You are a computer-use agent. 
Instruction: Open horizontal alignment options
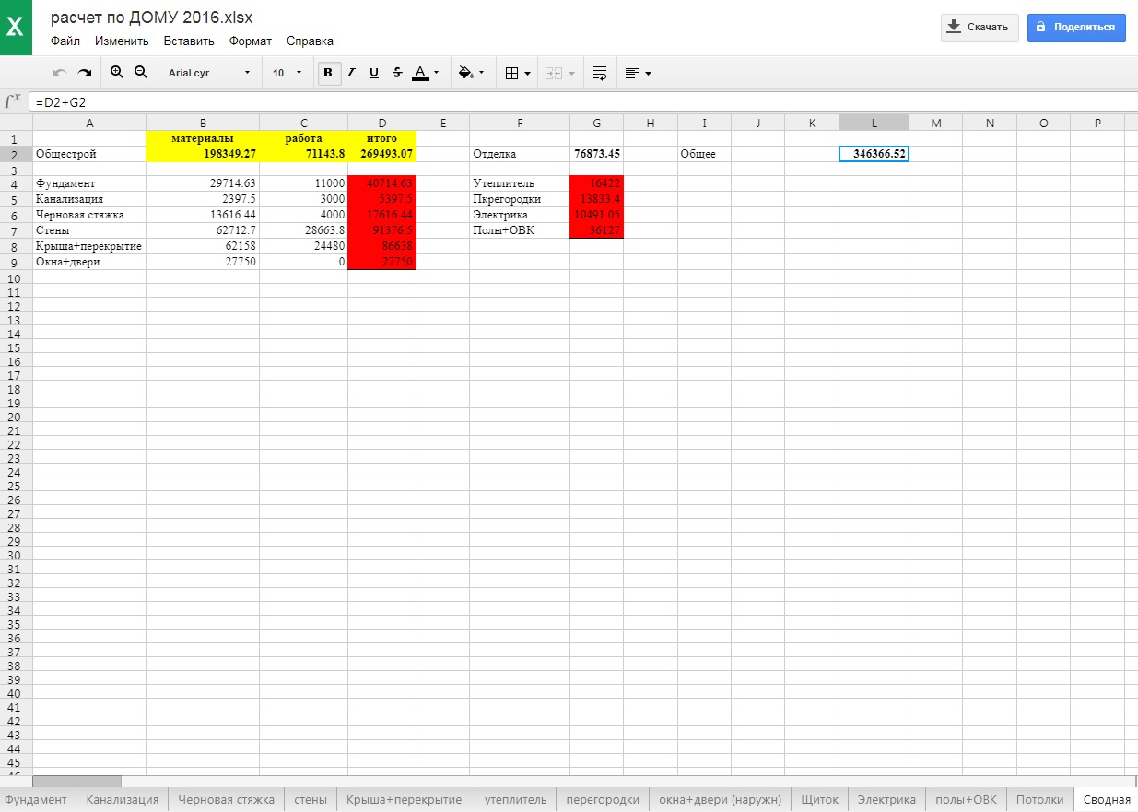click(x=638, y=73)
